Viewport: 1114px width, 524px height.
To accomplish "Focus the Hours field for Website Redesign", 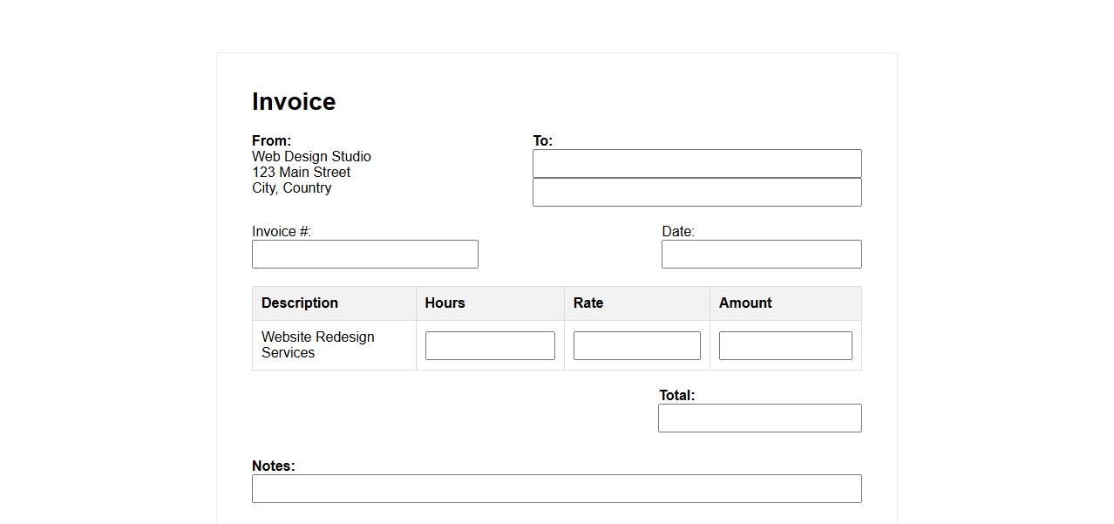I will click(489, 345).
